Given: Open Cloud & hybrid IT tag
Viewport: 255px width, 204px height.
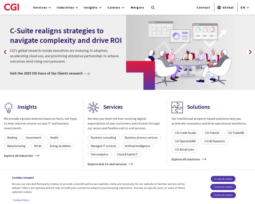Looking at the screenshot, I should (x=127, y=154).
